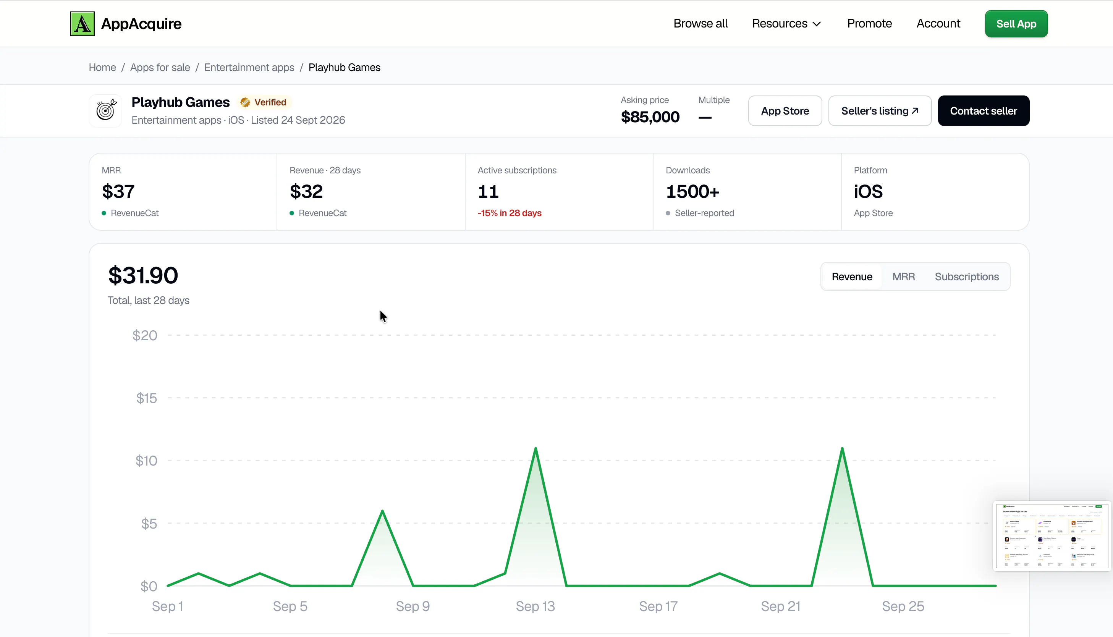Open the App Store button
This screenshot has height=637, width=1113.
[x=785, y=111]
